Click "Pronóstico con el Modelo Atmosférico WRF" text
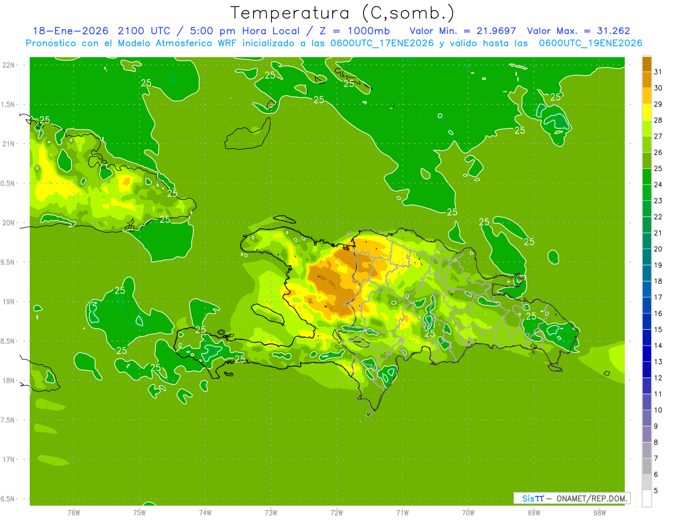 [x=132, y=43]
